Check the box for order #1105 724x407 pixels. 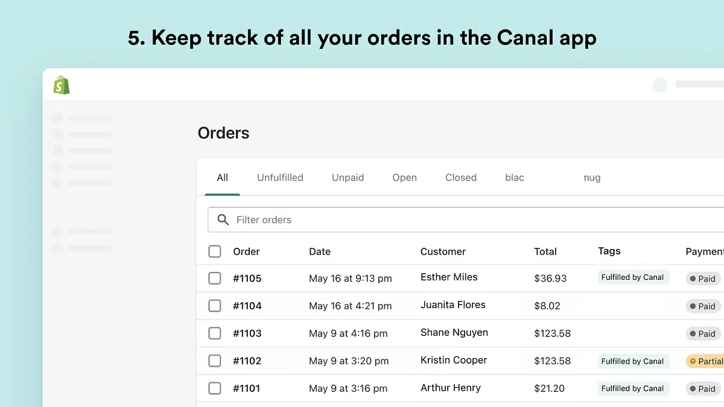[215, 279]
